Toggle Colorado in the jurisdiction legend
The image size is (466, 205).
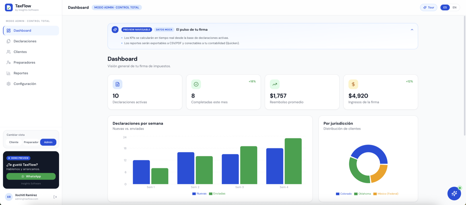click(x=344, y=194)
